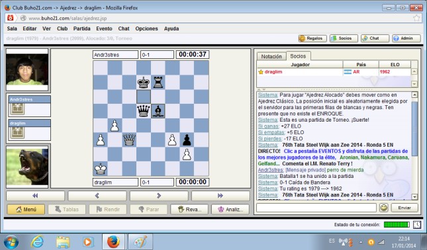The width and height of the screenshot is (427, 250).
Task: Open Internet Explorer from taskbar
Action: (37, 242)
